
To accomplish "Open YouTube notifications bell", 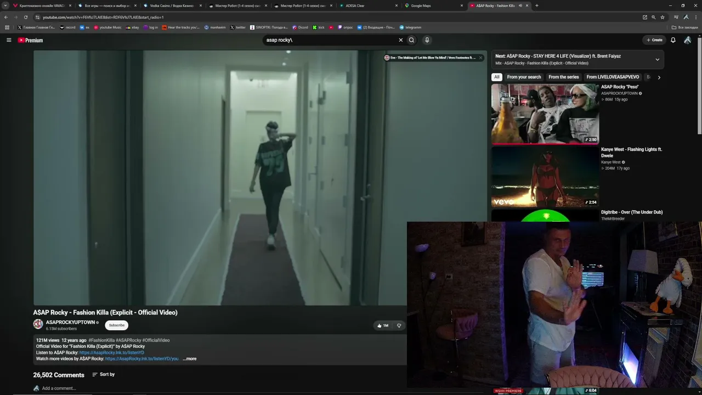I will pyautogui.click(x=673, y=40).
